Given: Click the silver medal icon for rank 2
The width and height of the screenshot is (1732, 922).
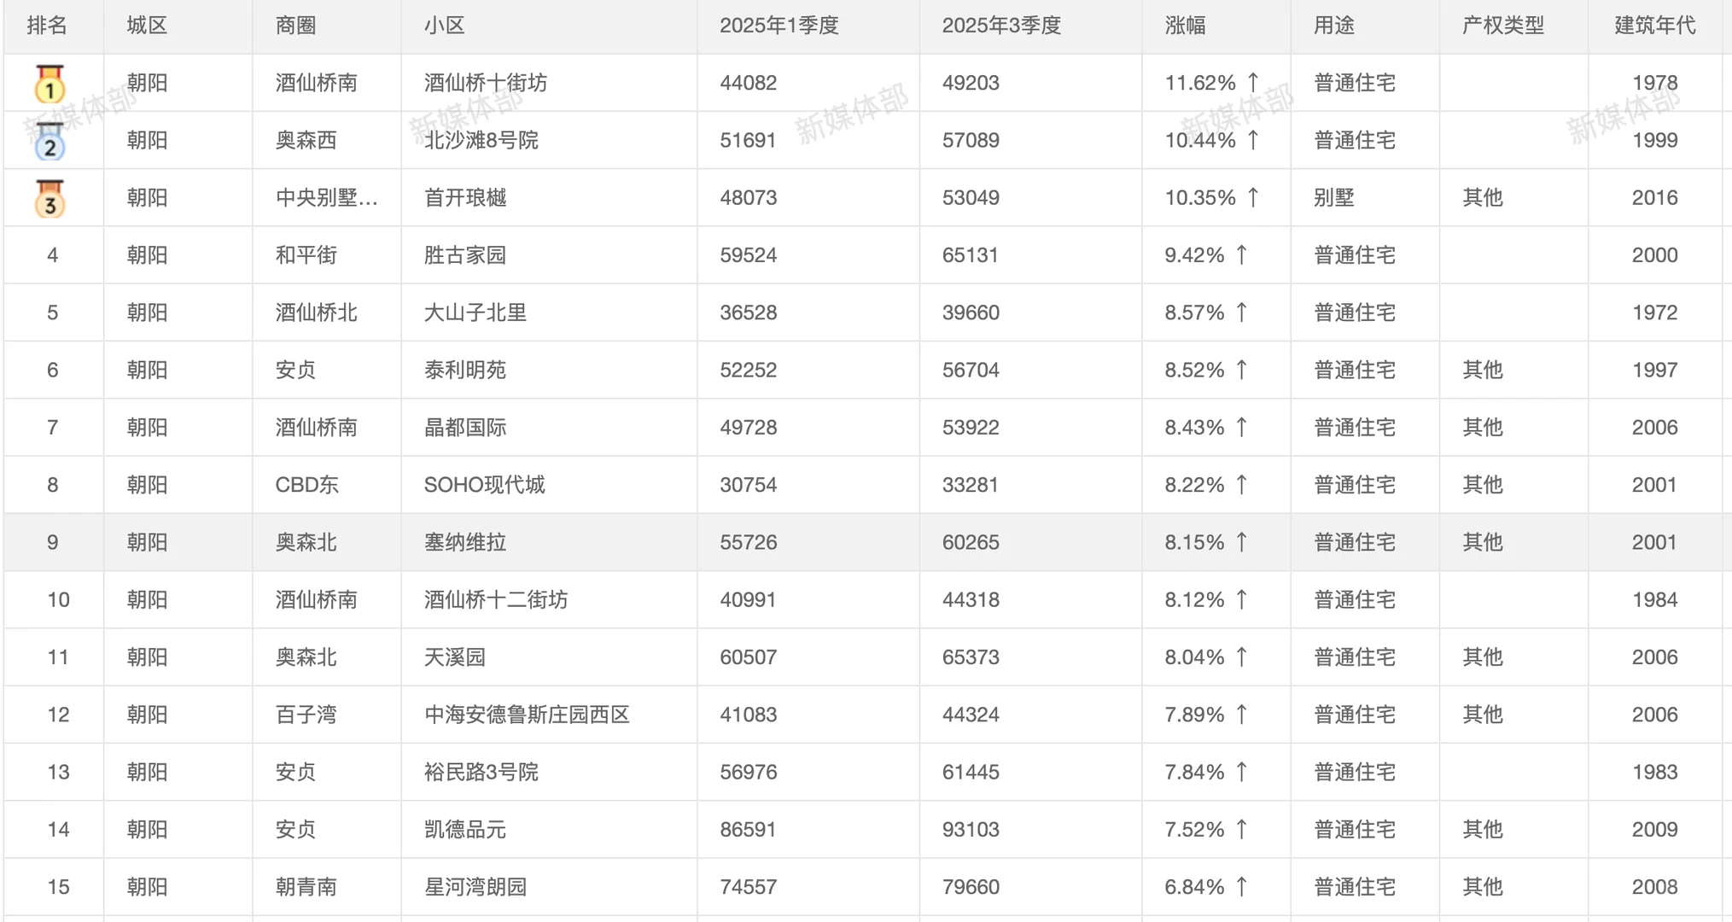Looking at the screenshot, I should pyautogui.click(x=49, y=140).
